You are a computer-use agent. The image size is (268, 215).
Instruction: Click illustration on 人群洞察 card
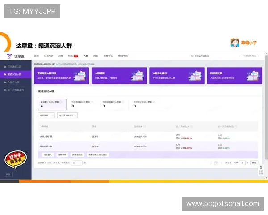[x=138, y=76]
